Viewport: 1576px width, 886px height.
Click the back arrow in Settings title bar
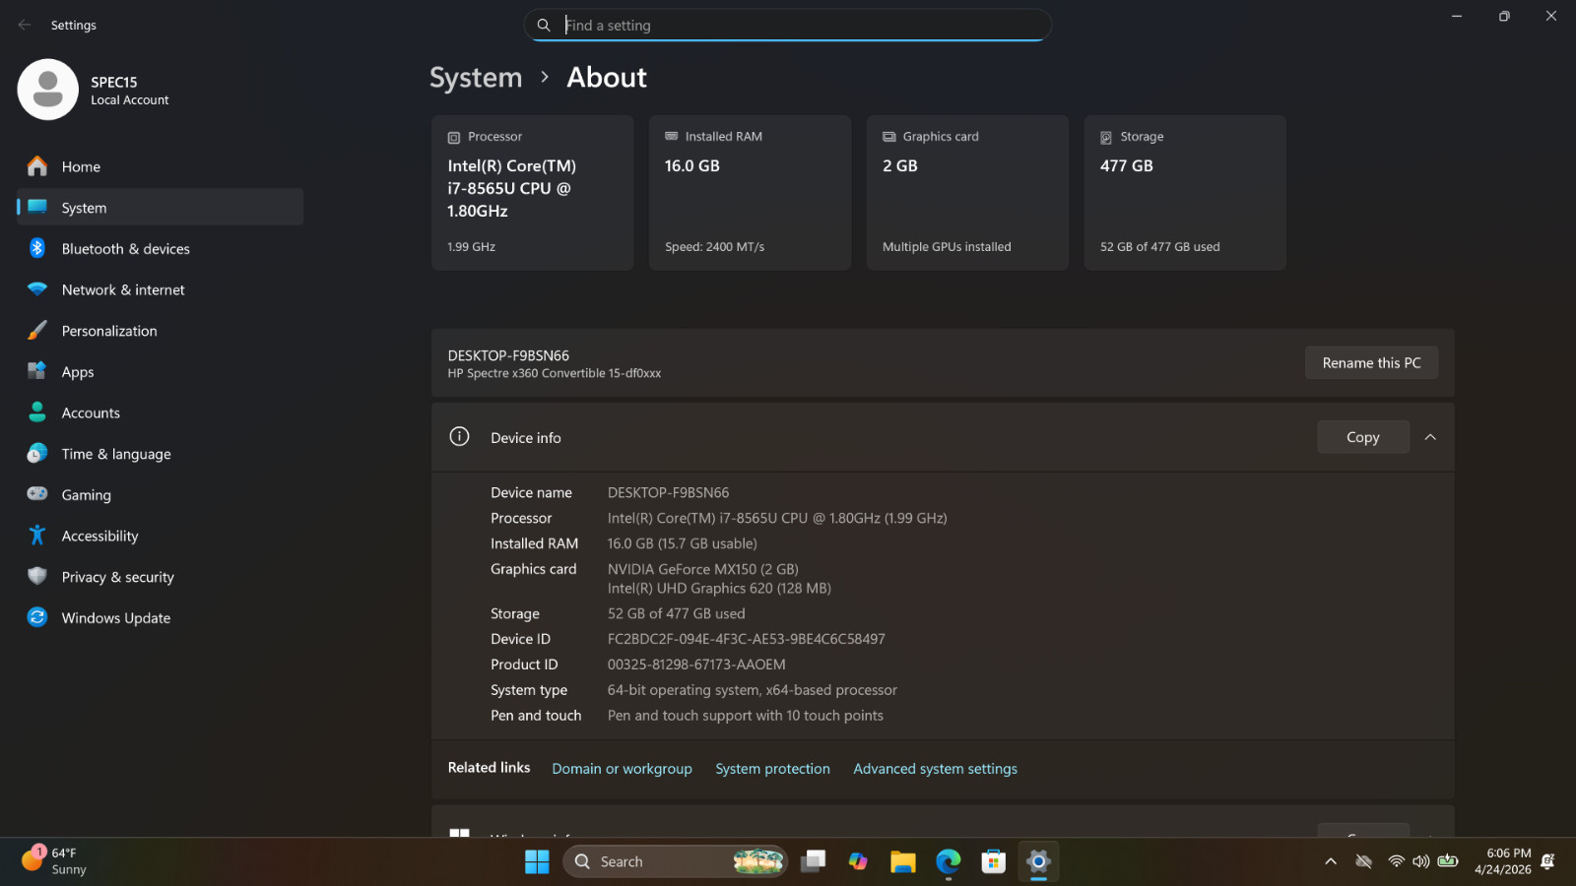coord(25,25)
